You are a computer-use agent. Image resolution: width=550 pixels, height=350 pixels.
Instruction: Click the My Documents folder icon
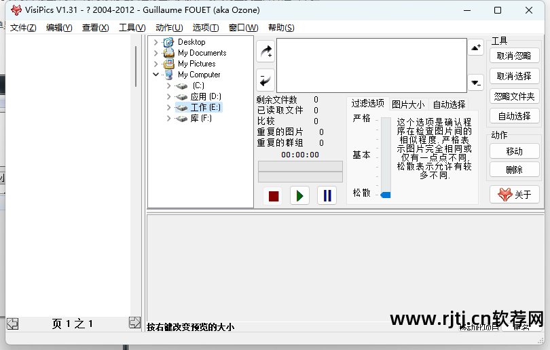tap(168, 53)
